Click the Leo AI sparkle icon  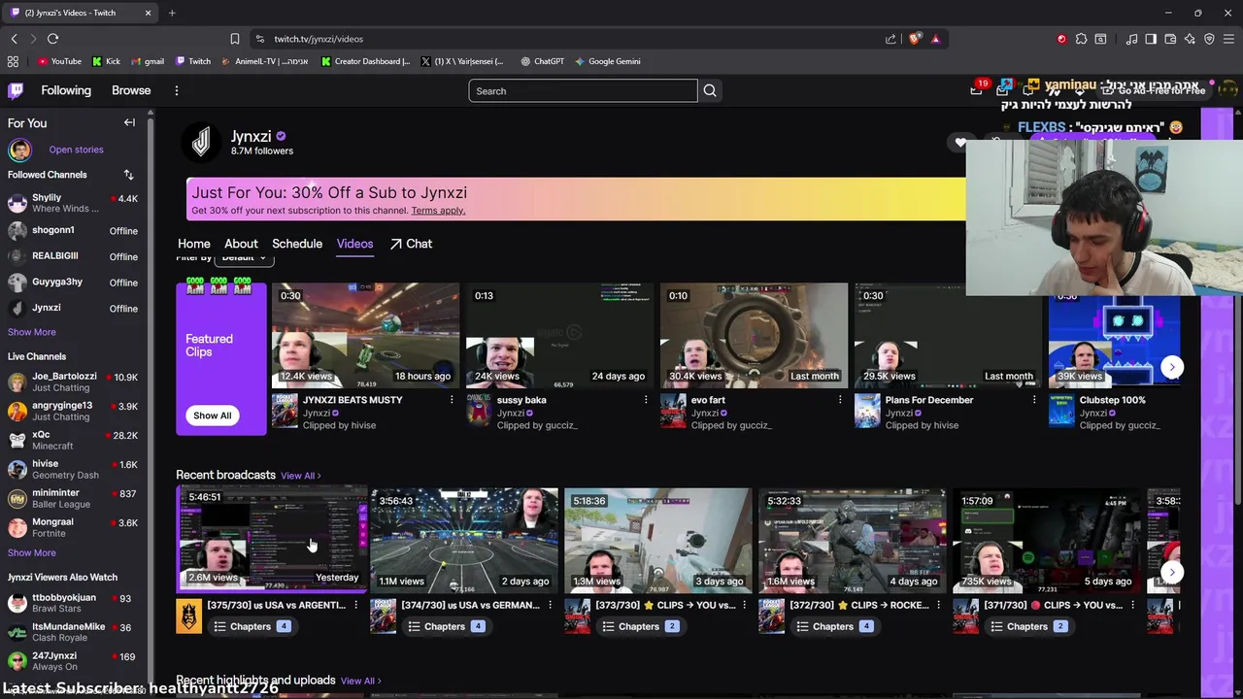[x=1190, y=39]
